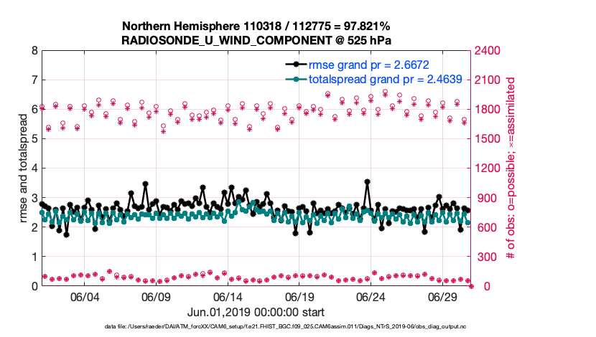The width and height of the screenshot is (596, 337).
Task: Select the 06/04 x-axis tick label
Action: (x=84, y=298)
